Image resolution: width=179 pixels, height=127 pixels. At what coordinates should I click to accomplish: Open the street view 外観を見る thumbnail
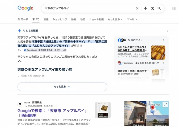click(158, 120)
